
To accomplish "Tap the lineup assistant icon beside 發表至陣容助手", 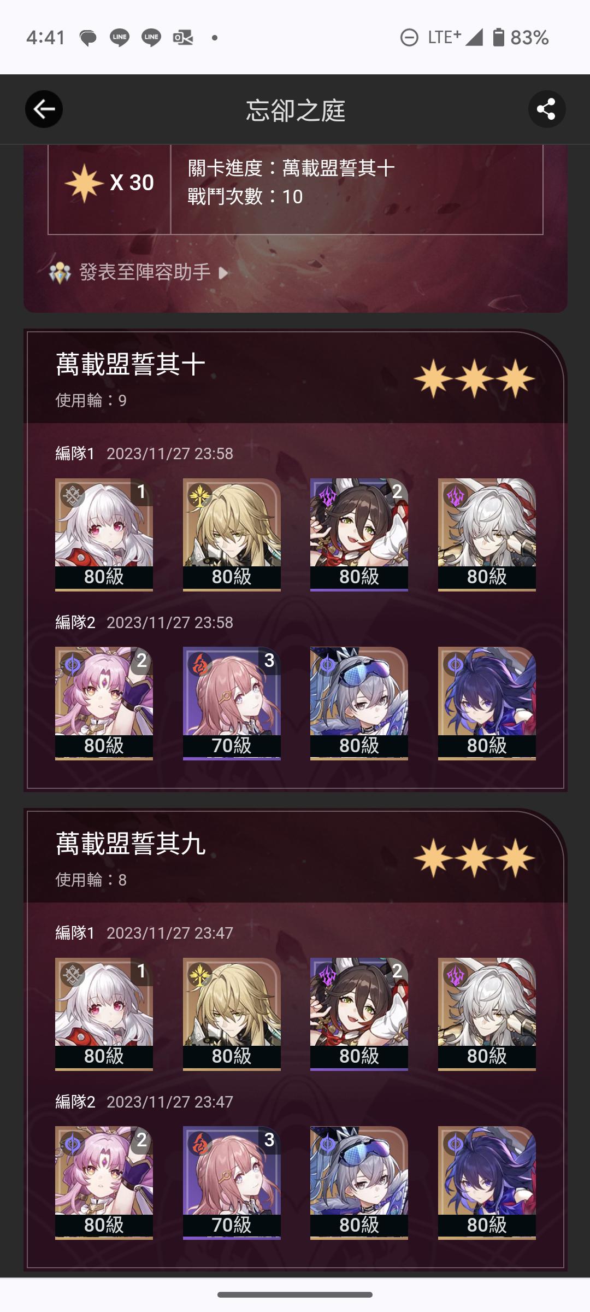I will tap(60, 272).
